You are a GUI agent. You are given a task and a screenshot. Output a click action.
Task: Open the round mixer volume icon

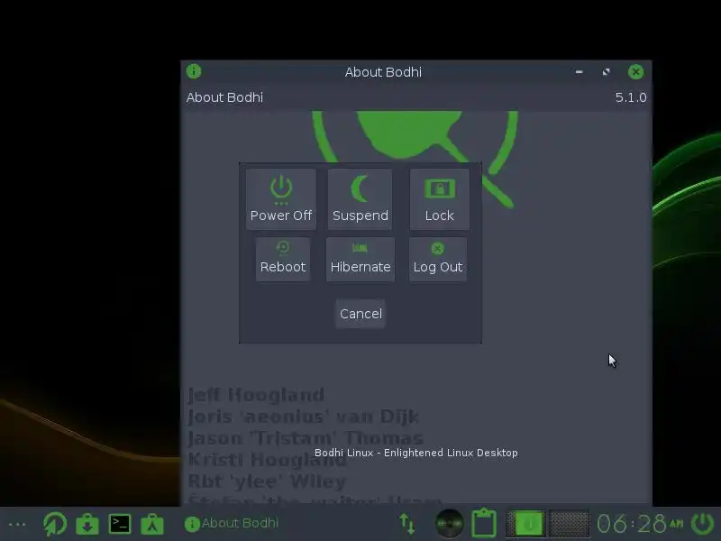pos(449,524)
